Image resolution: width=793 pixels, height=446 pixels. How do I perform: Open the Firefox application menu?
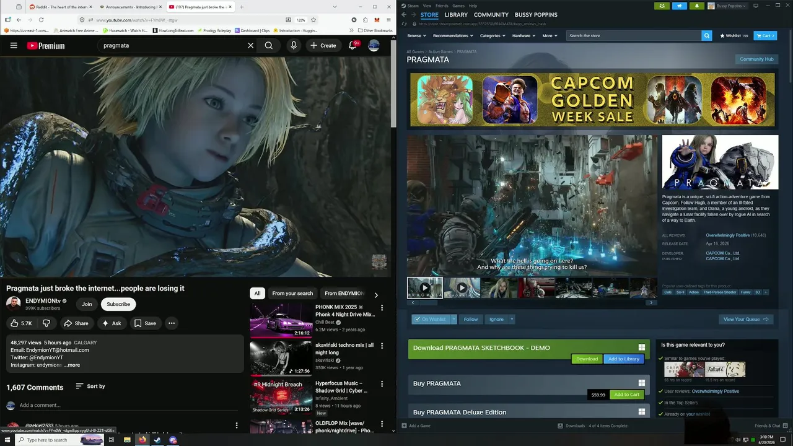[x=388, y=20]
